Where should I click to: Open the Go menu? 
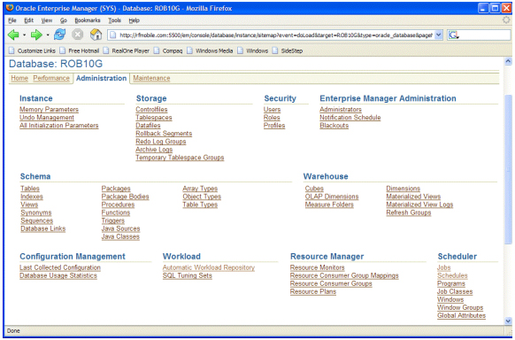[x=64, y=20]
